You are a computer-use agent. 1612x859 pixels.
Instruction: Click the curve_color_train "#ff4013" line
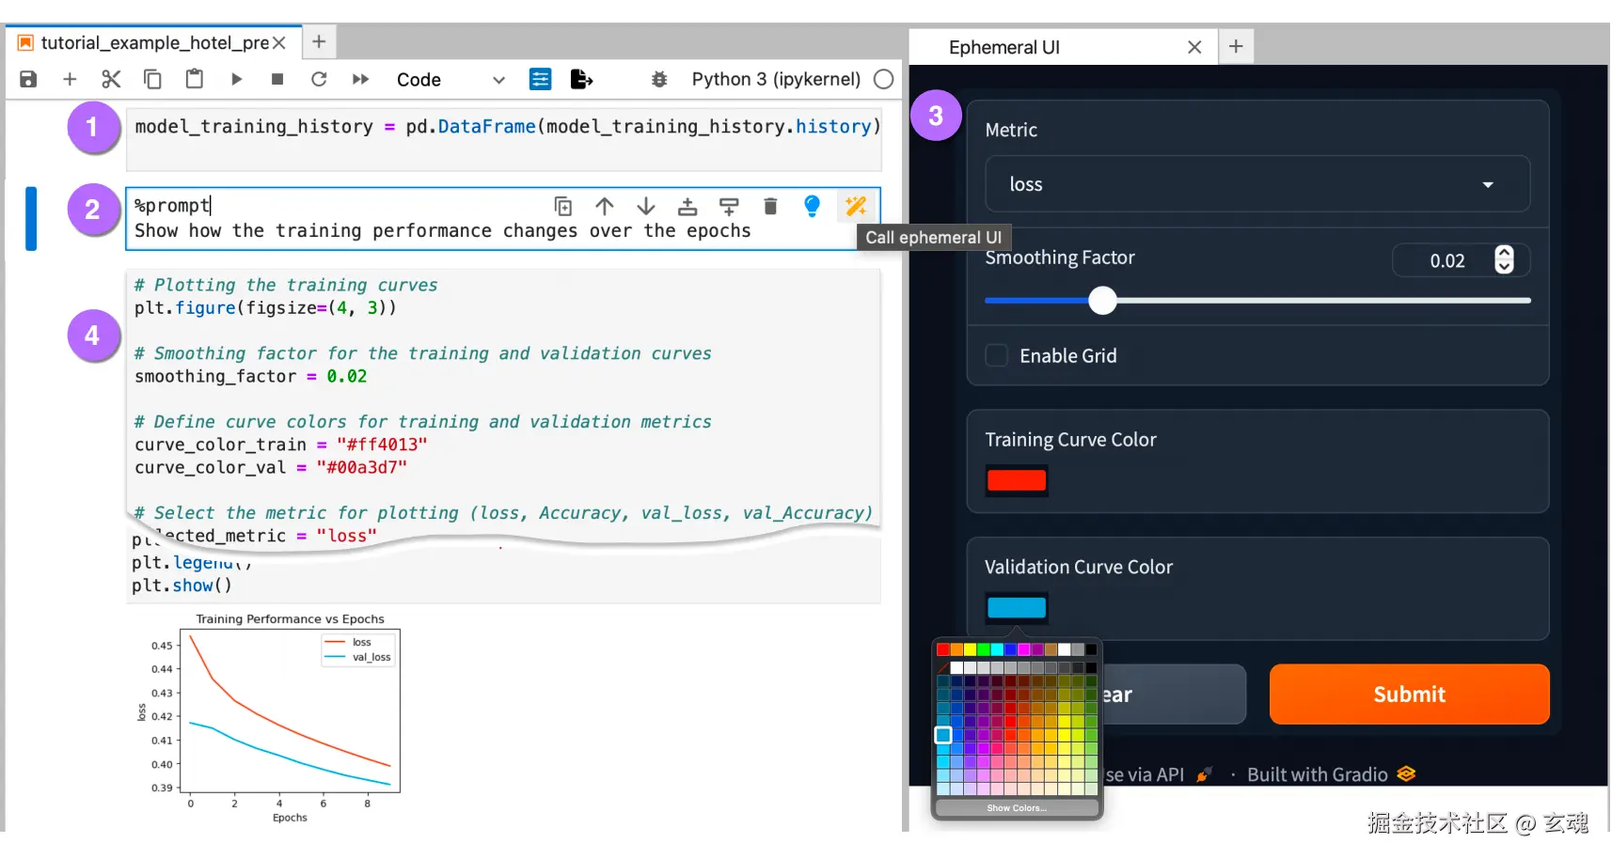point(280,445)
